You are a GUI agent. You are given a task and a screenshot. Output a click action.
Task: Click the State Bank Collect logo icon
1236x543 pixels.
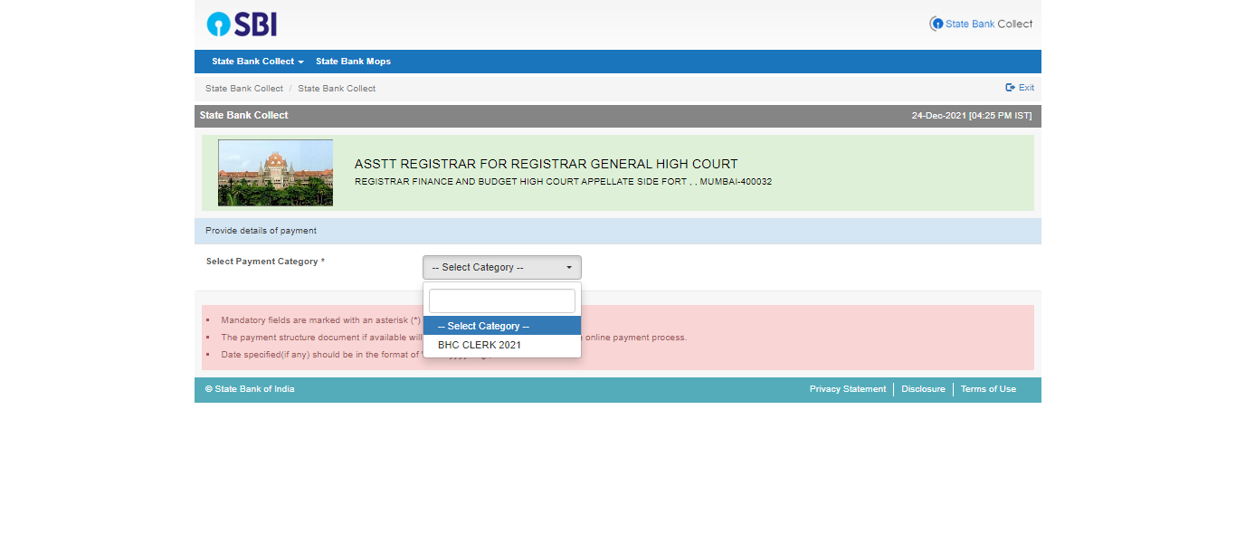click(x=981, y=24)
